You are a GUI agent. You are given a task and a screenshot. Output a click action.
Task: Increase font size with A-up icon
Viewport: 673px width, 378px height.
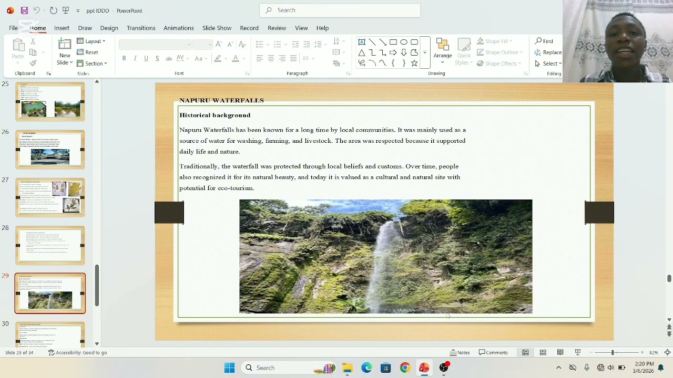[x=219, y=44]
